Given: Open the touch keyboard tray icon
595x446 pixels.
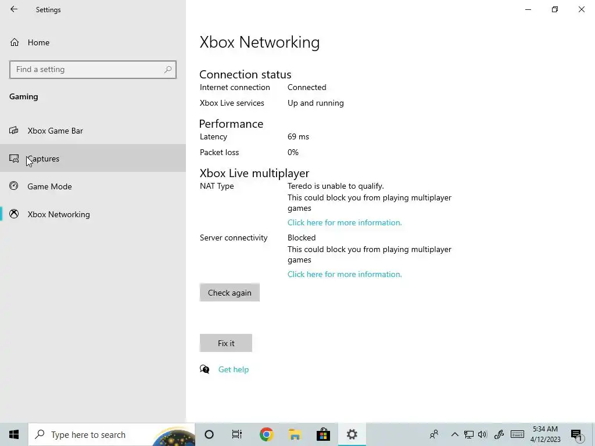Looking at the screenshot, I should pyautogui.click(x=517, y=434).
